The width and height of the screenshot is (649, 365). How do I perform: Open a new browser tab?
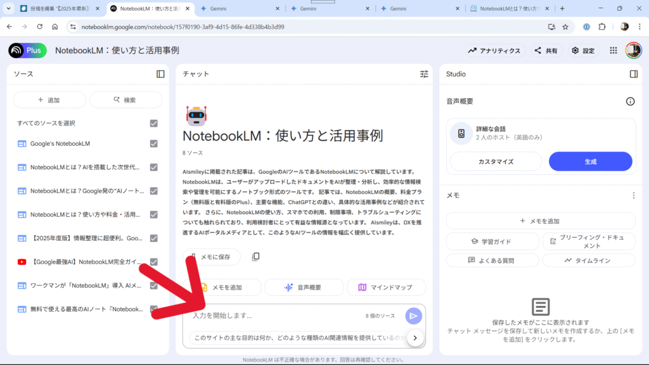click(562, 8)
